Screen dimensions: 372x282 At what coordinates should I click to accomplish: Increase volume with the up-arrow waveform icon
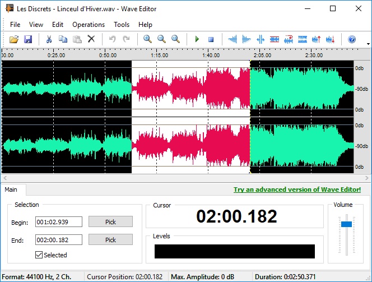[x=316, y=39]
